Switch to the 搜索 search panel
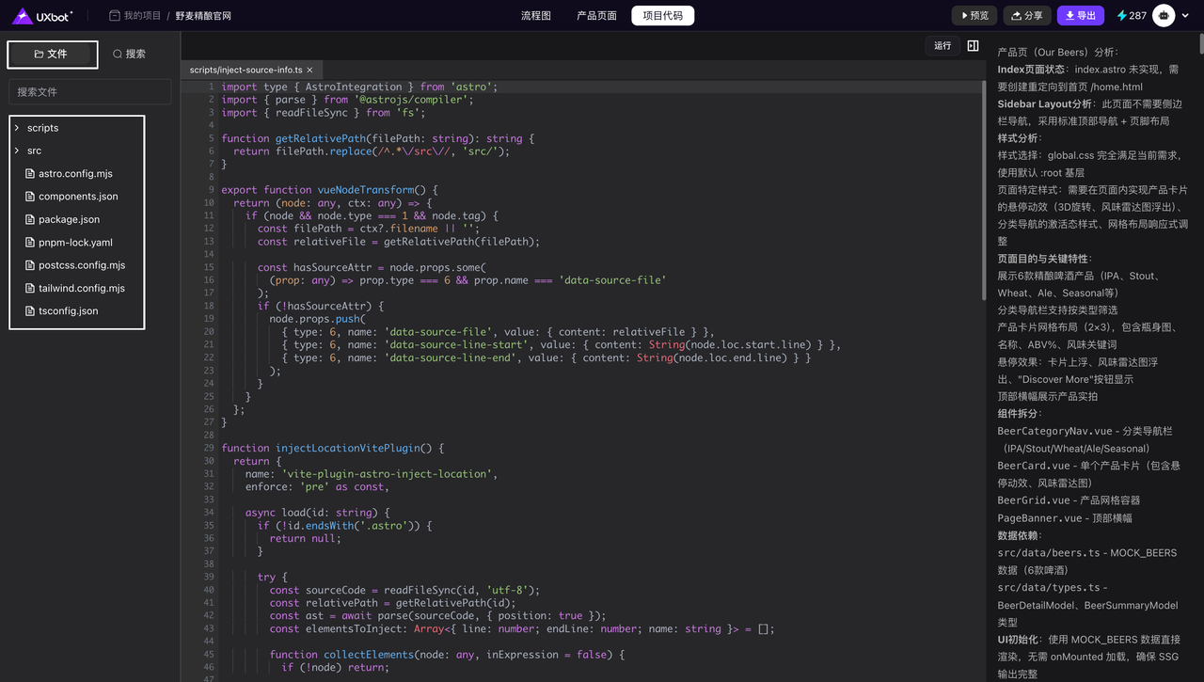1204x682 pixels. click(x=130, y=55)
